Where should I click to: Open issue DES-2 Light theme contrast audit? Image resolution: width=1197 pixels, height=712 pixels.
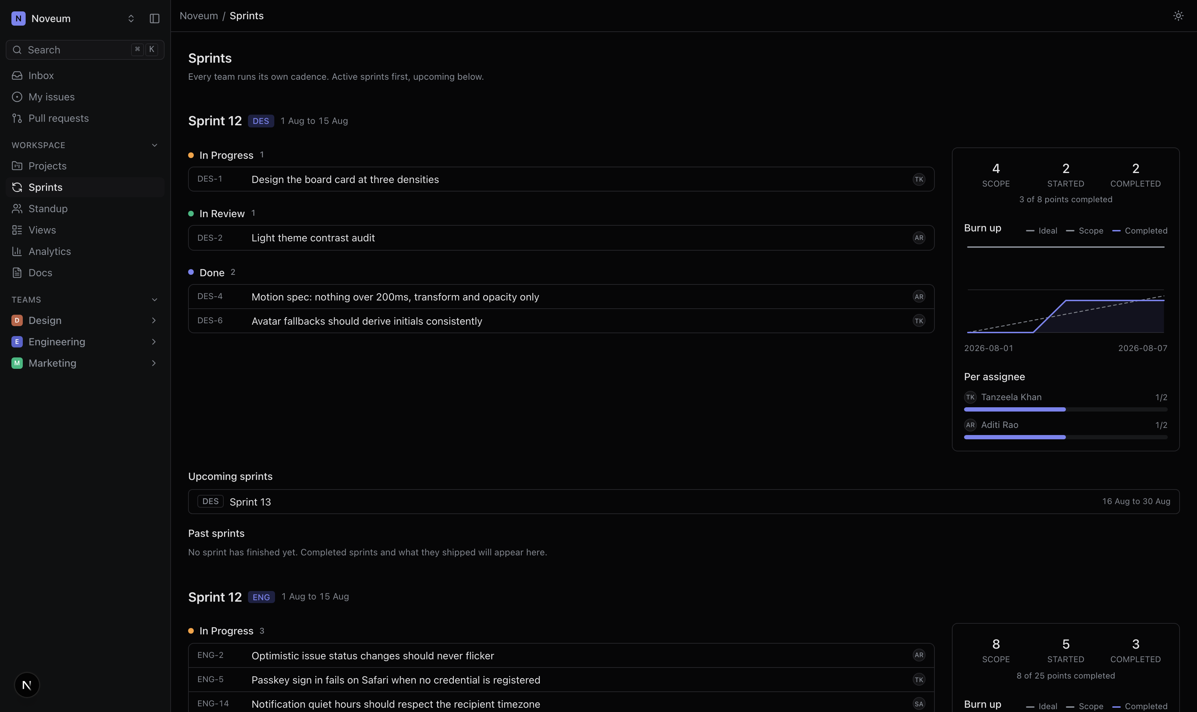pyautogui.click(x=561, y=238)
